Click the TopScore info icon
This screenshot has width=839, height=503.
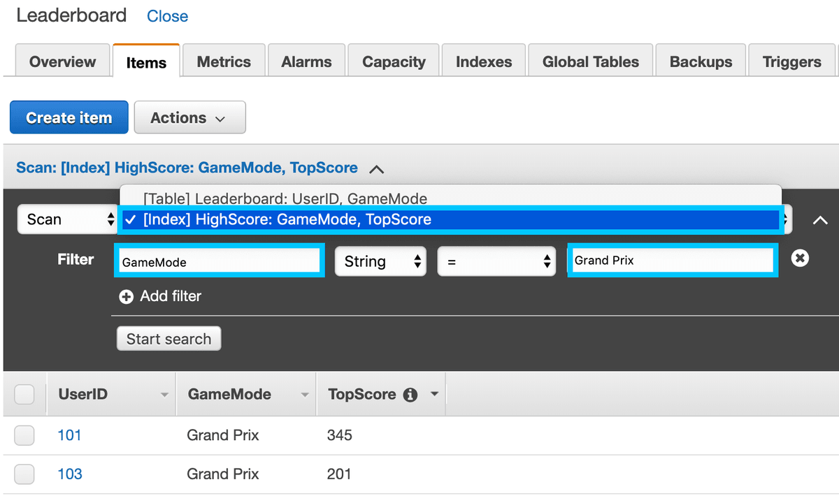click(x=412, y=394)
